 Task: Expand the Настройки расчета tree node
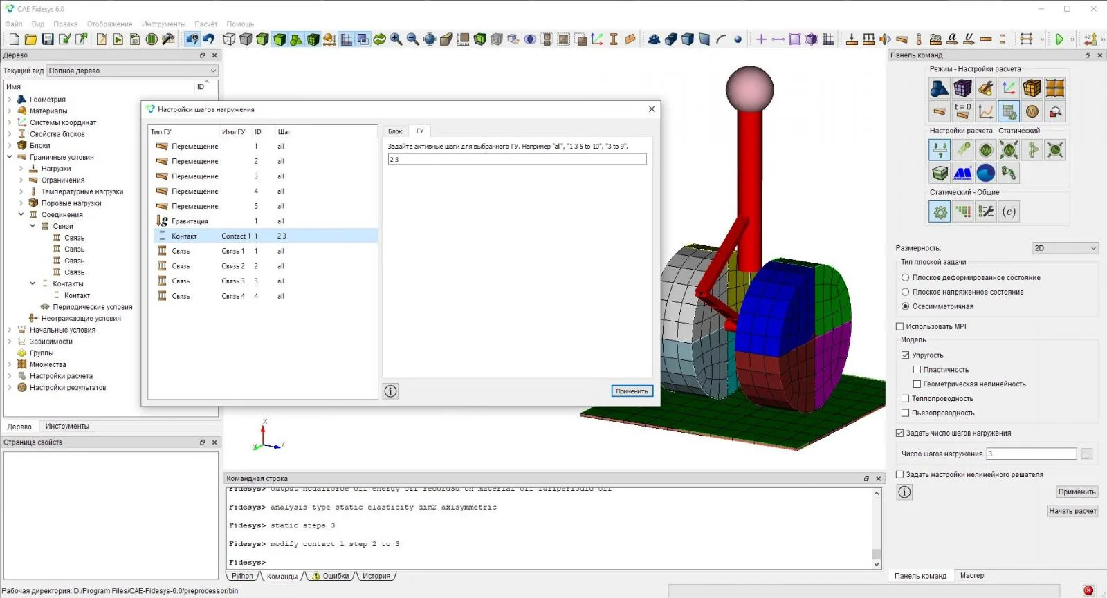tap(10, 376)
